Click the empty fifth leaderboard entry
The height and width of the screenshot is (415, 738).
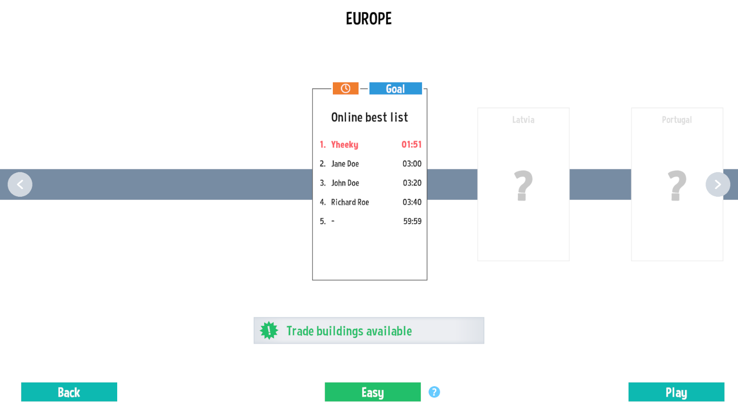(370, 221)
